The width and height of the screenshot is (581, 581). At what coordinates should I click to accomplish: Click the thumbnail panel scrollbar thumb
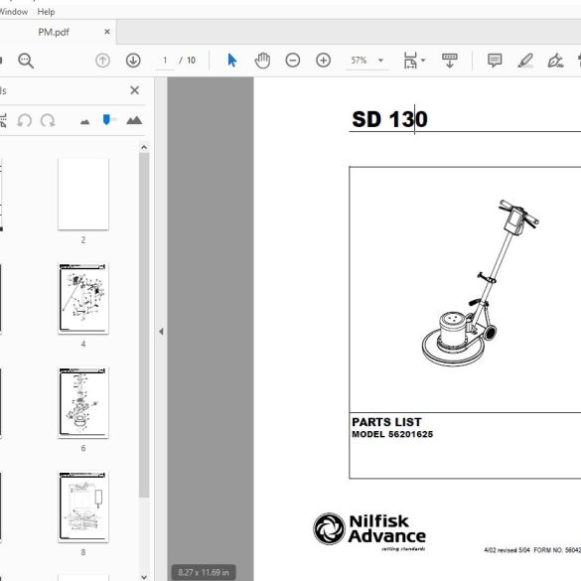[144, 325]
